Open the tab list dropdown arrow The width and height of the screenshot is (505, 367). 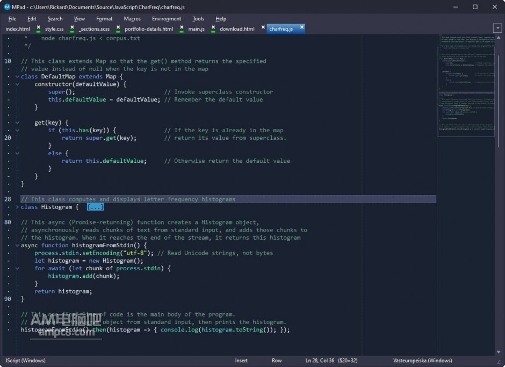point(497,28)
